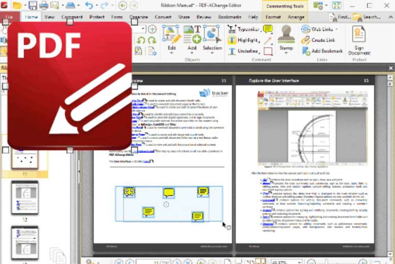Click the Create Link tool

[318, 40]
